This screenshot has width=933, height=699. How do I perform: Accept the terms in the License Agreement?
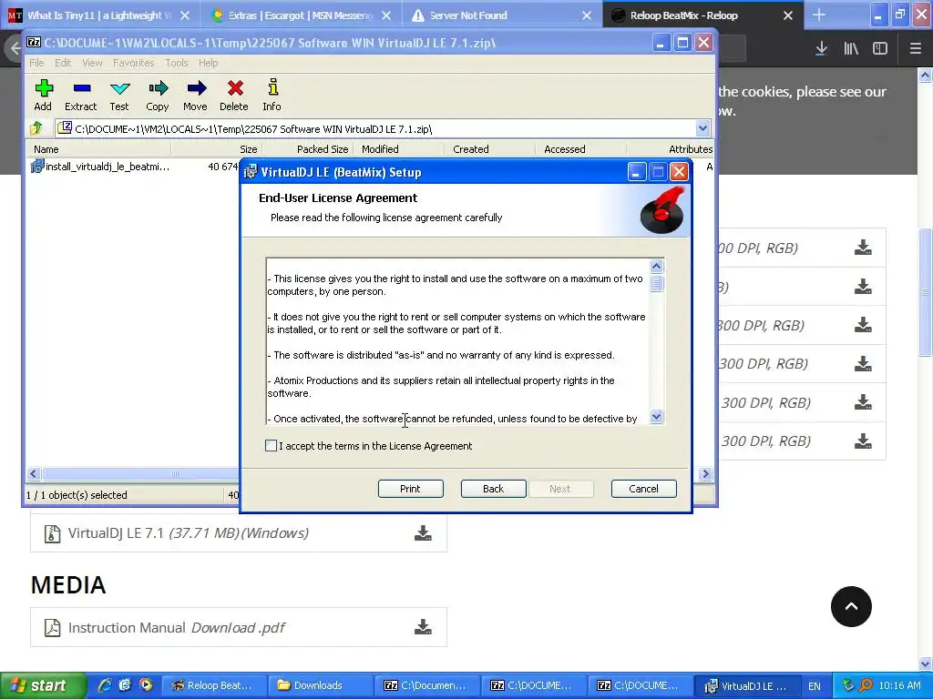click(271, 446)
